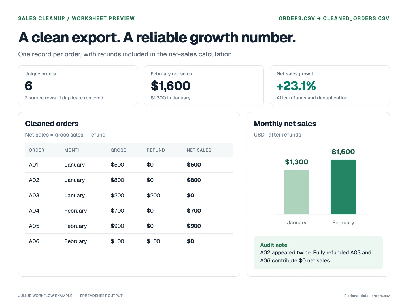Click the $0 net sales for A03
The height and width of the screenshot is (306, 408).
[190, 195]
